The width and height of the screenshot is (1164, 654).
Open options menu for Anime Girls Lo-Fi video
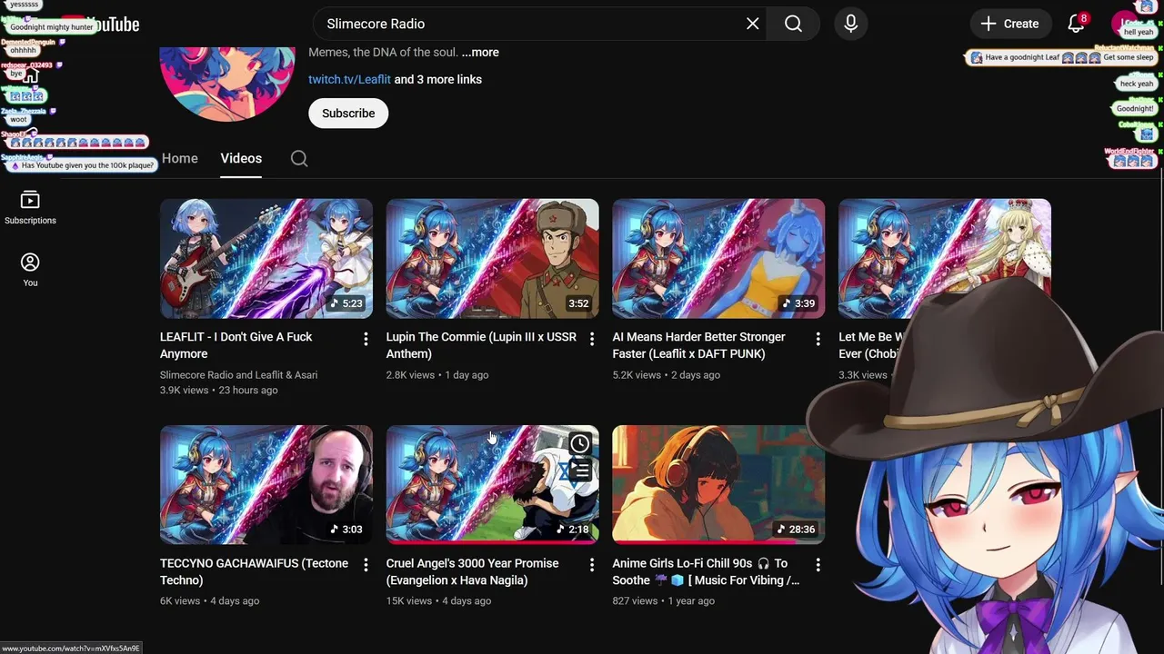coord(818,565)
